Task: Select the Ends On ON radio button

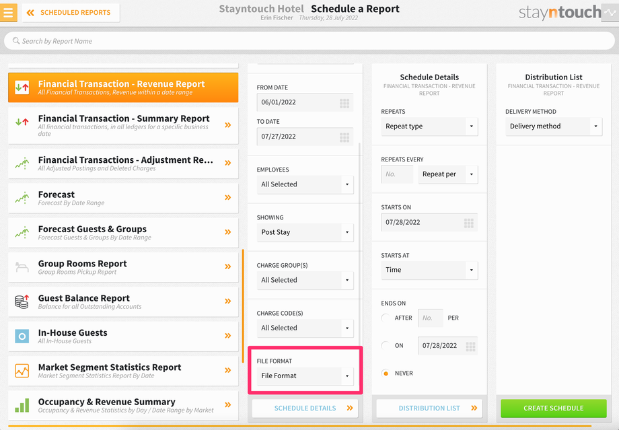Action: tap(386, 345)
